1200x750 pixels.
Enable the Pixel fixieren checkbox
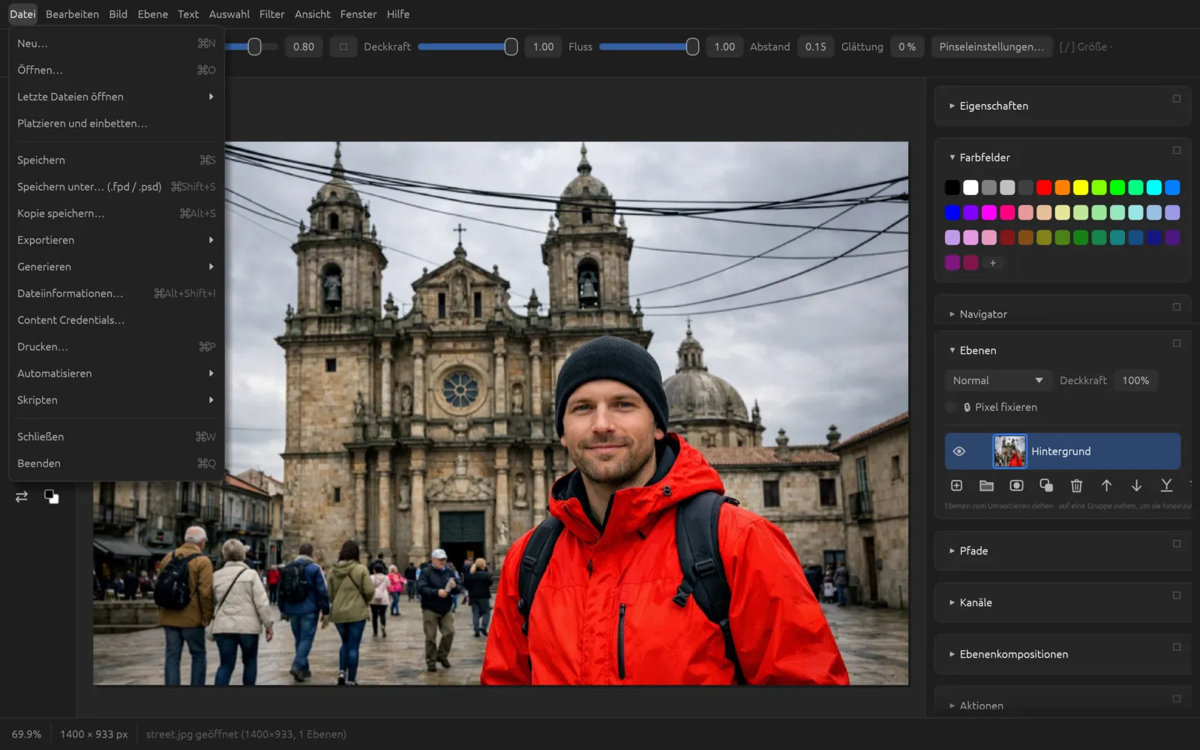(x=951, y=407)
